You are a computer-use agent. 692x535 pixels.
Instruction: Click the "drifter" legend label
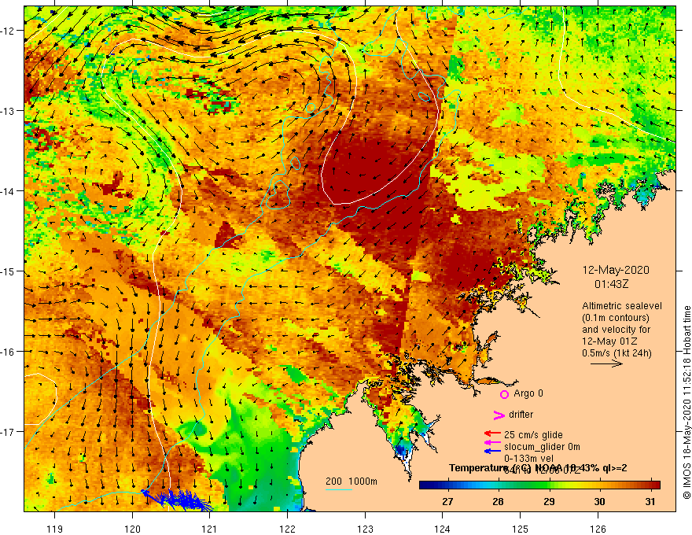click(x=521, y=415)
